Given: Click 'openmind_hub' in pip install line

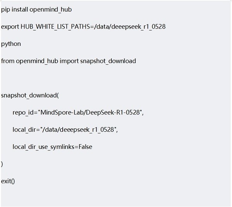Looking at the screenshot, I should click(x=51, y=10).
